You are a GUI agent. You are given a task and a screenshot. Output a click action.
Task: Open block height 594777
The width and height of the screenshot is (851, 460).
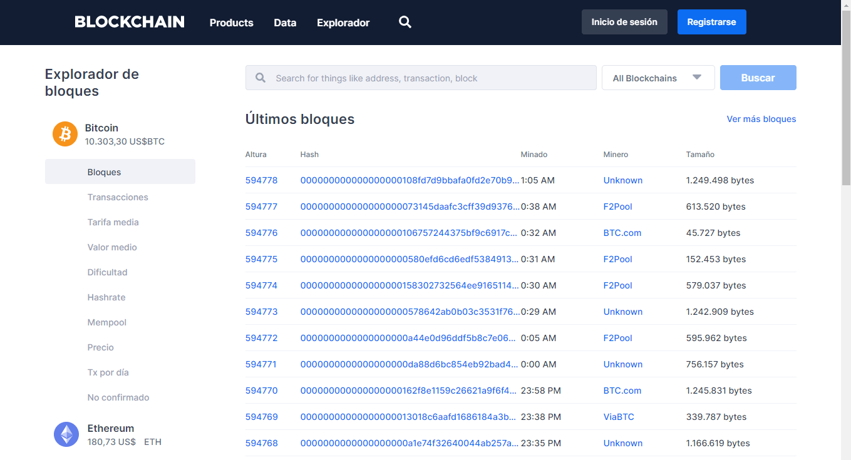261,207
